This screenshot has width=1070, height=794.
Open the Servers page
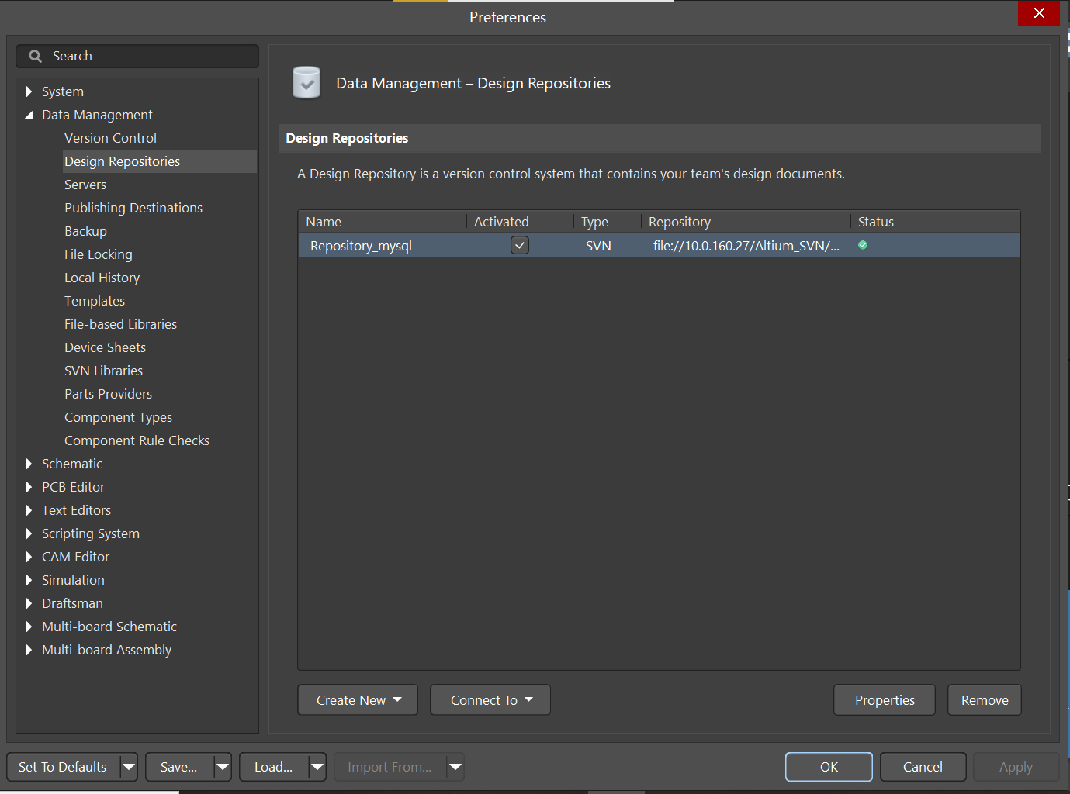click(x=85, y=185)
